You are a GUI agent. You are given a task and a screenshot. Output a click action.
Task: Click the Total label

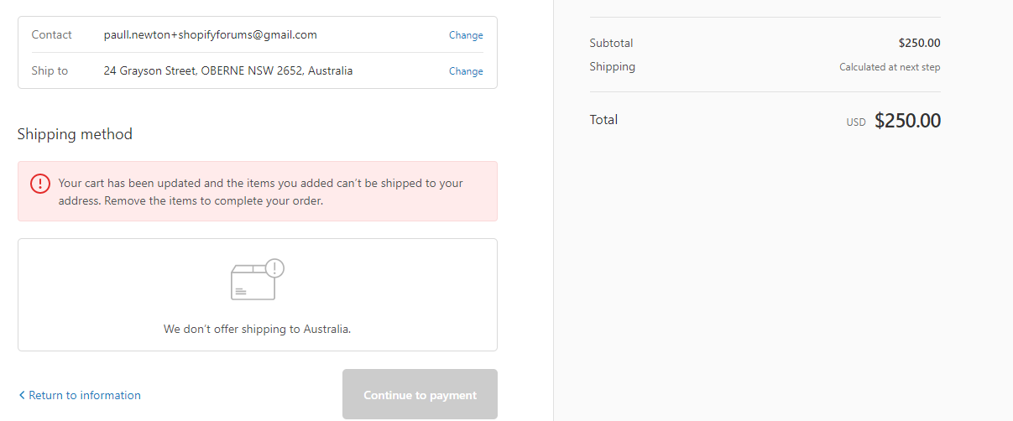pos(603,120)
